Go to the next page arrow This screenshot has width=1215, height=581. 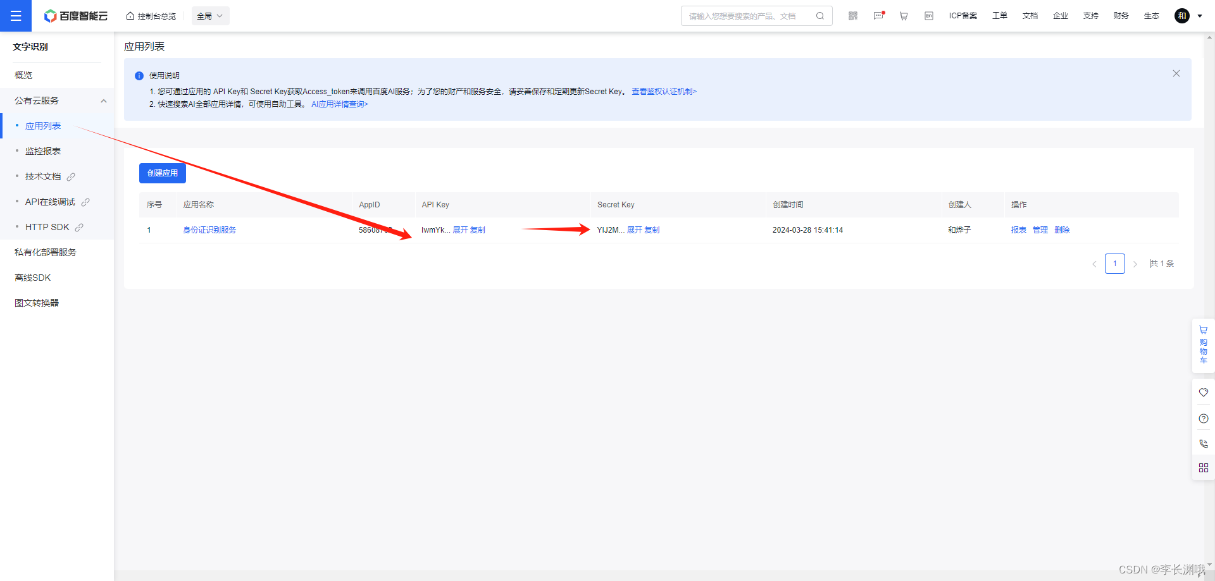(x=1135, y=264)
